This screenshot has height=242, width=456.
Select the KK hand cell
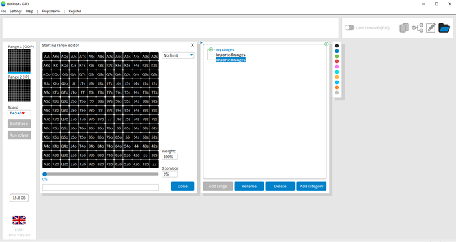(x=56, y=65)
